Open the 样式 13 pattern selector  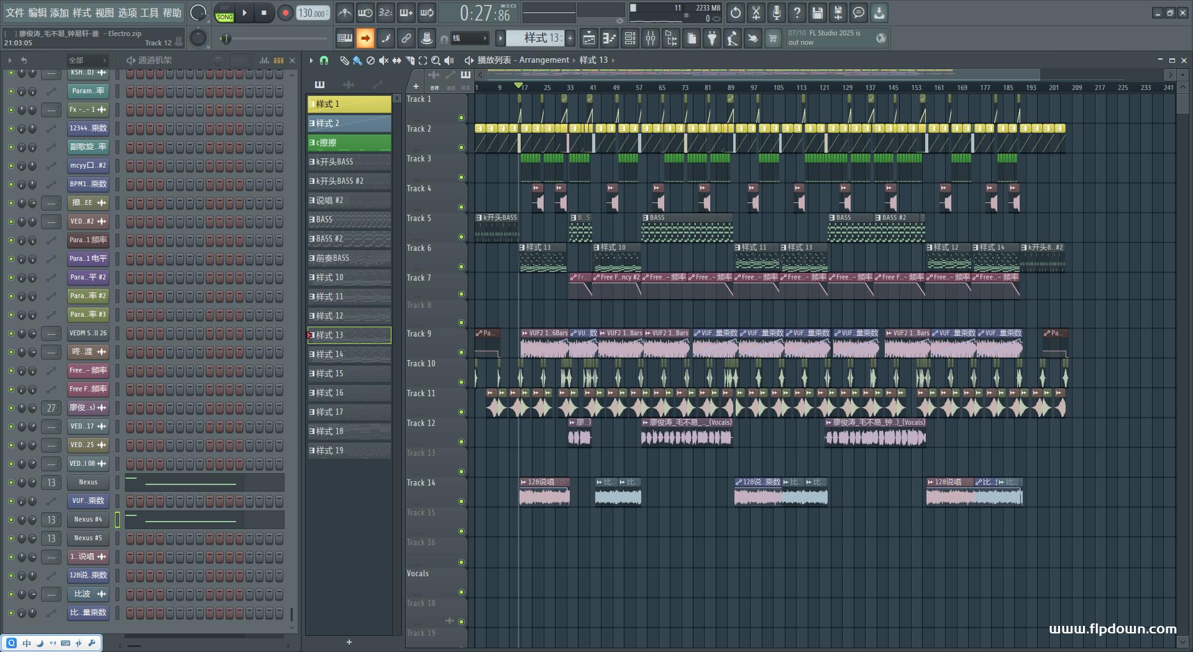(536, 38)
